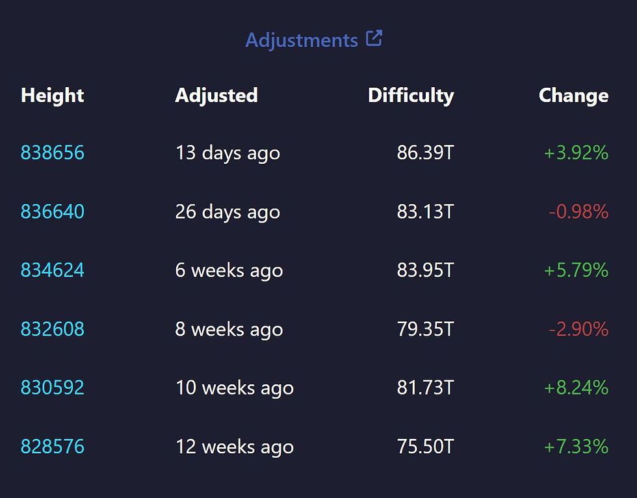Click the -0.98% change value
This screenshot has width=637, height=498.
pos(578,211)
